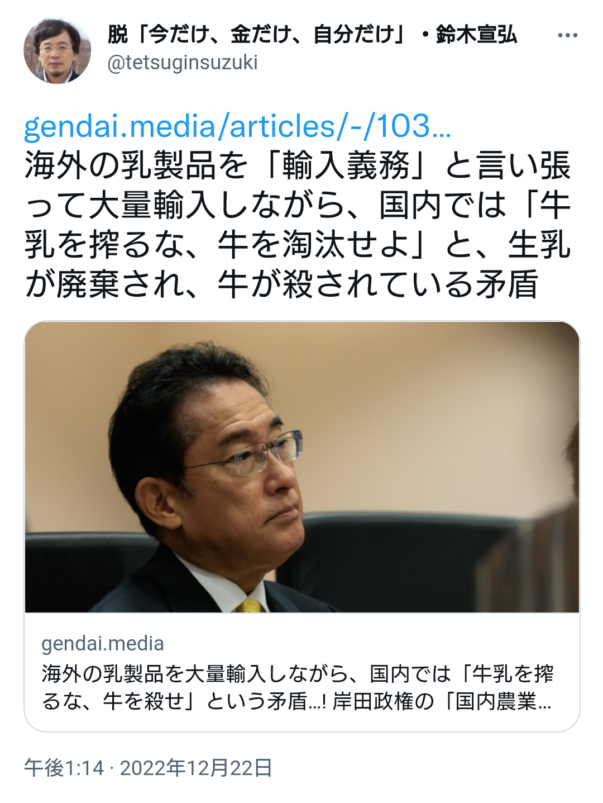
Task: Click 脱「今だけ、金だけ、自分だけ」 name prefix
Action: 256,35
